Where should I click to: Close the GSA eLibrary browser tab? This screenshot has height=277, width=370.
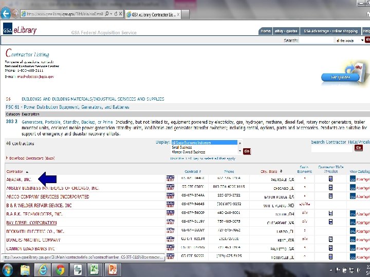(178, 14)
